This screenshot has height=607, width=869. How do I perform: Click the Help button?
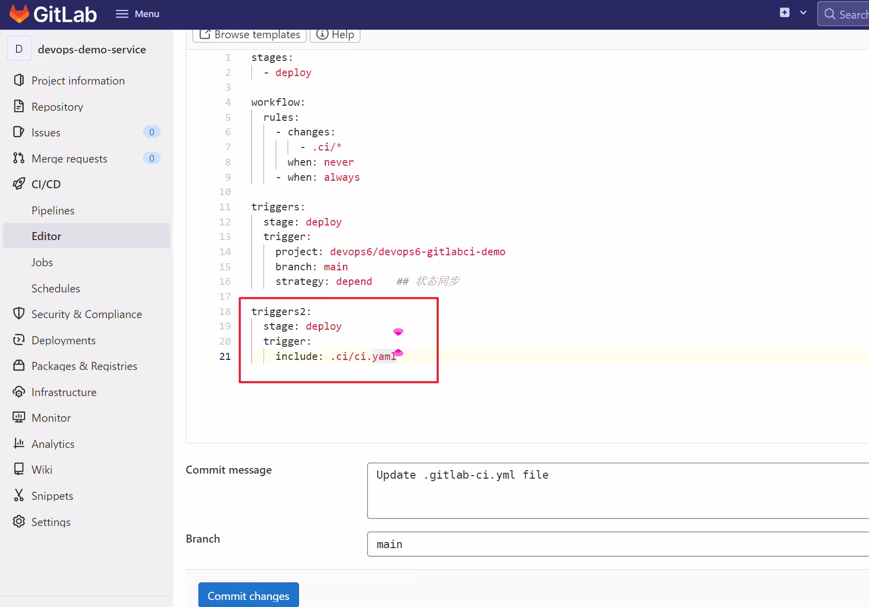point(335,35)
